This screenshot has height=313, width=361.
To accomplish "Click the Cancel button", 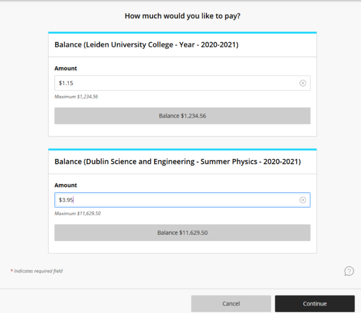I will pos(231,304).
